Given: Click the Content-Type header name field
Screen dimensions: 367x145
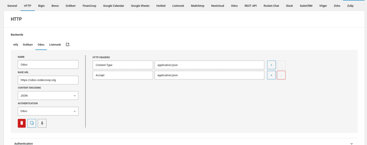Looking at the screenshot, I should click(x=123, y=65).
